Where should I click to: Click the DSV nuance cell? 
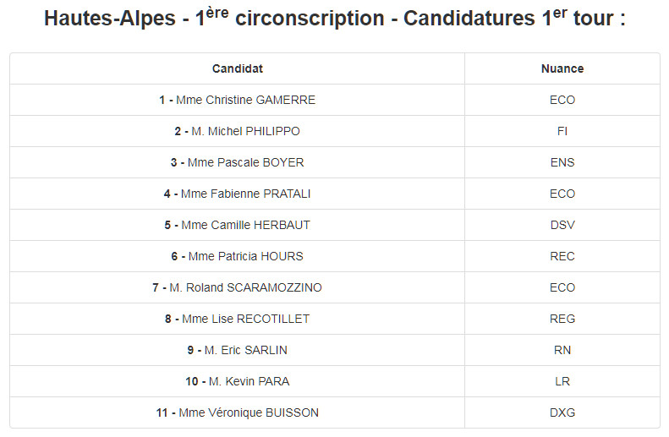coord(562,225)
